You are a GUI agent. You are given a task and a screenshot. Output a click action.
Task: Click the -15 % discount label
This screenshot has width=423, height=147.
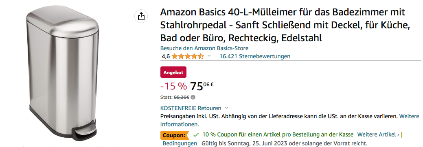(173, 86)
